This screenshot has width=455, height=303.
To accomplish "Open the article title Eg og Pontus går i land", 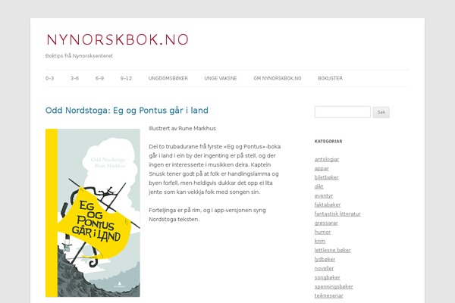I will tap(127, 111).
